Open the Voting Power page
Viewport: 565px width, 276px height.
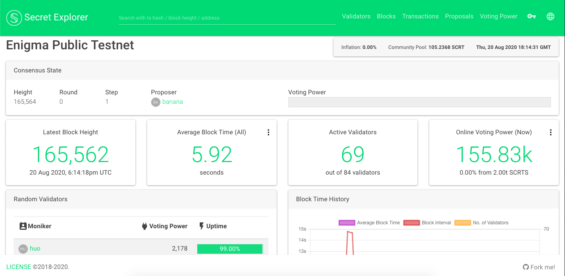pos(499,16)
